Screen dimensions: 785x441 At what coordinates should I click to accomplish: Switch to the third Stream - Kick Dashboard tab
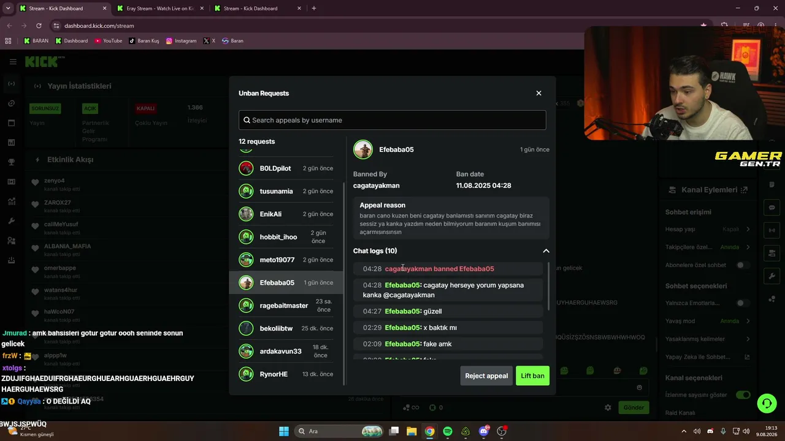[257, 9]
